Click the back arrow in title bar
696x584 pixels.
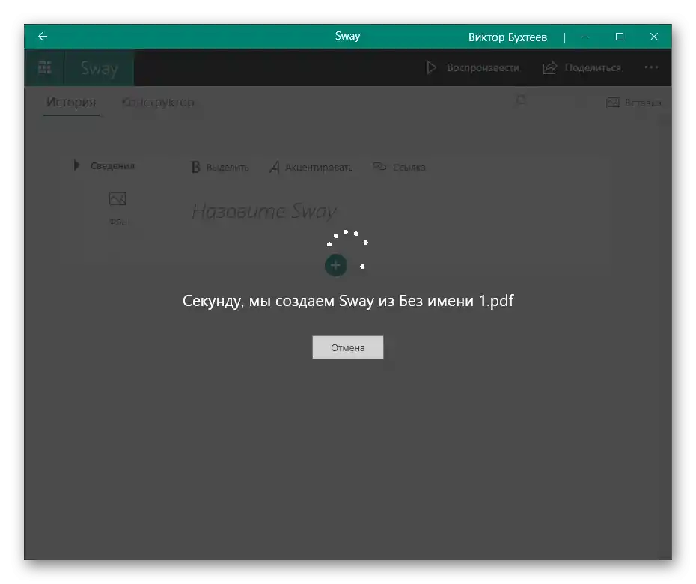click(43, 37)
